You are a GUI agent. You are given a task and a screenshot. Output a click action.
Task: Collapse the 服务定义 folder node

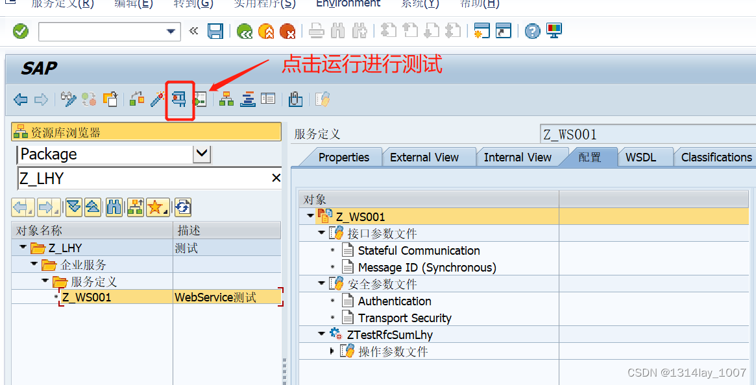tap(45, 281)
